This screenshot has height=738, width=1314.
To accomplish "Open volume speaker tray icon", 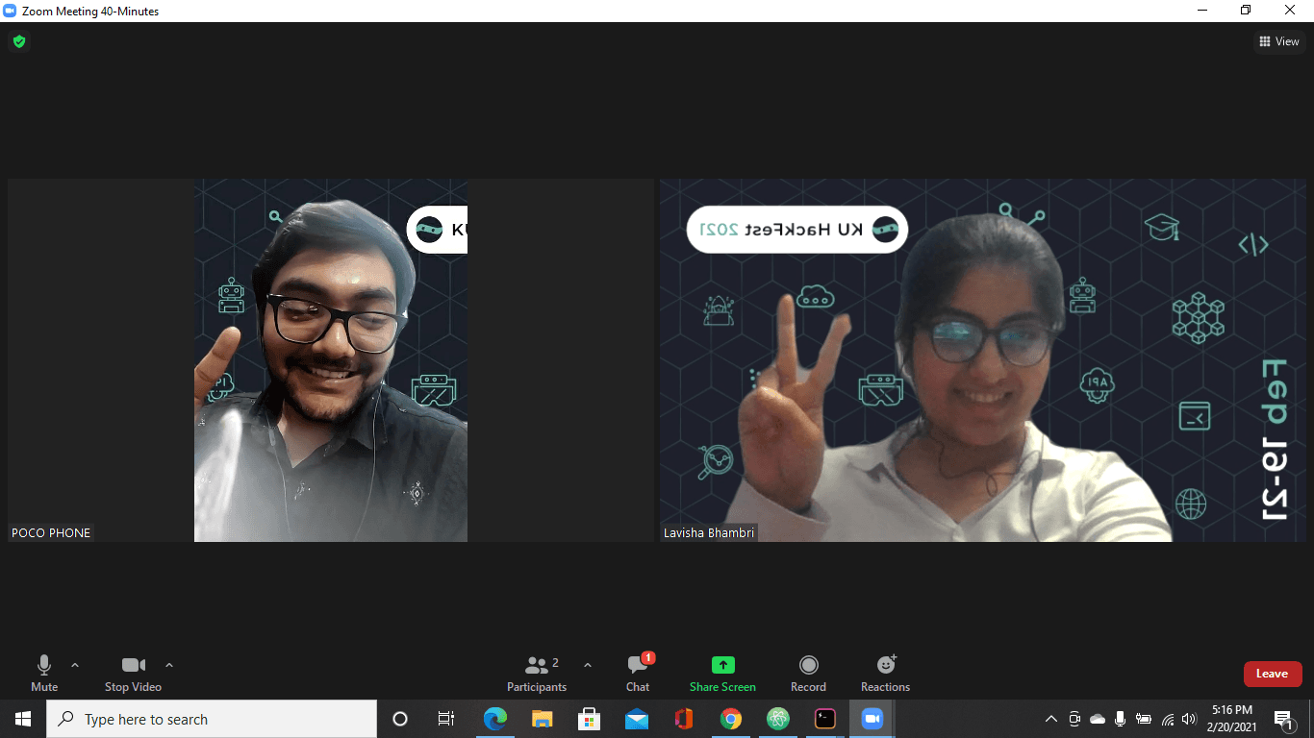I will point(1190,719).
